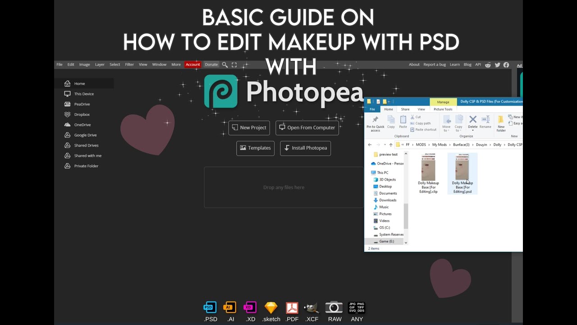
Task: Select Dolly Makeup Base .clip file
Action: pos(428,174)
